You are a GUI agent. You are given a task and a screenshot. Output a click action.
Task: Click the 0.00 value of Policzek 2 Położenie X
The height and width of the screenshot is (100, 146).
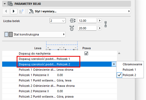pyautogui.click(x=60, y=91)
